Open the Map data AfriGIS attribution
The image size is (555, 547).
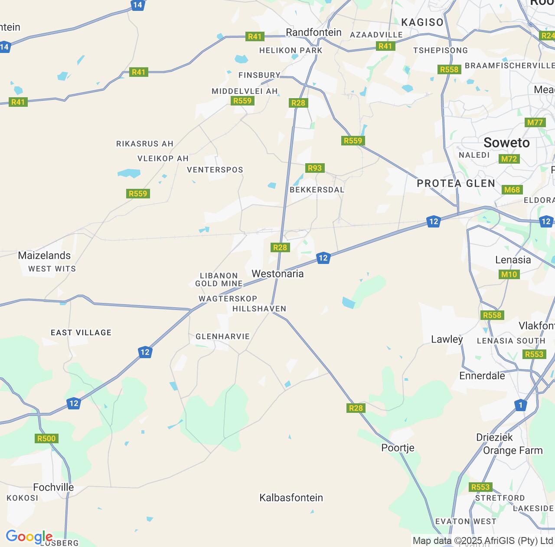coord(483,541)
